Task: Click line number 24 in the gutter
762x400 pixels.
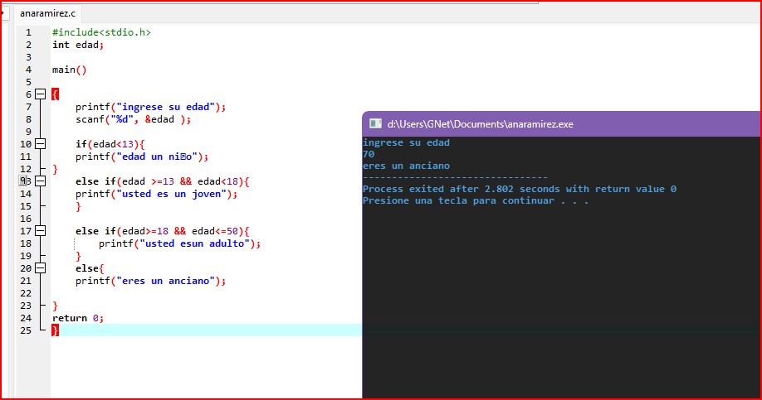Action: pyautogui.click(x=25, y=318)
